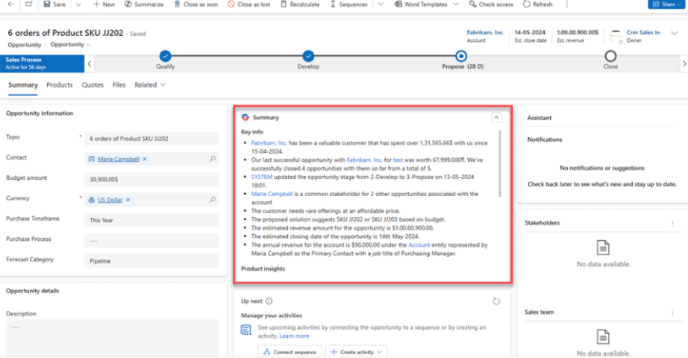Collapse the Copilot Summary card
This screenshot has width=688, height=358.
(x=496, y=118)
